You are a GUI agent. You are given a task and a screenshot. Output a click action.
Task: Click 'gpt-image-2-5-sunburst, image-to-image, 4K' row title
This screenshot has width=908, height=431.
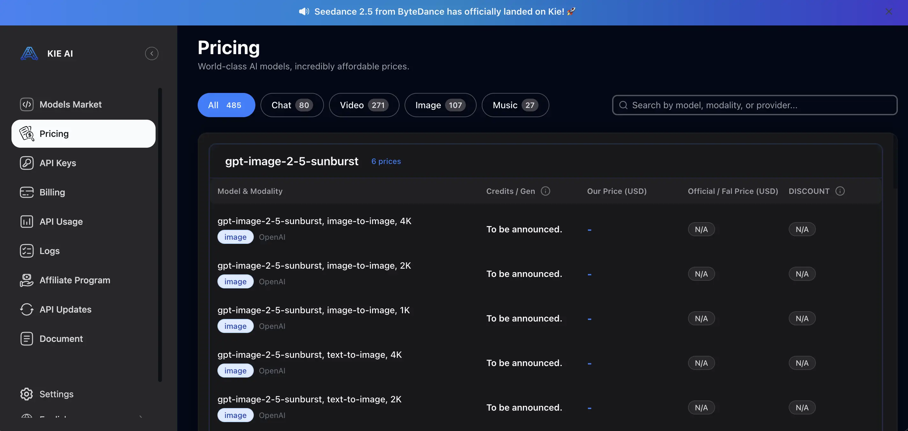314,221
